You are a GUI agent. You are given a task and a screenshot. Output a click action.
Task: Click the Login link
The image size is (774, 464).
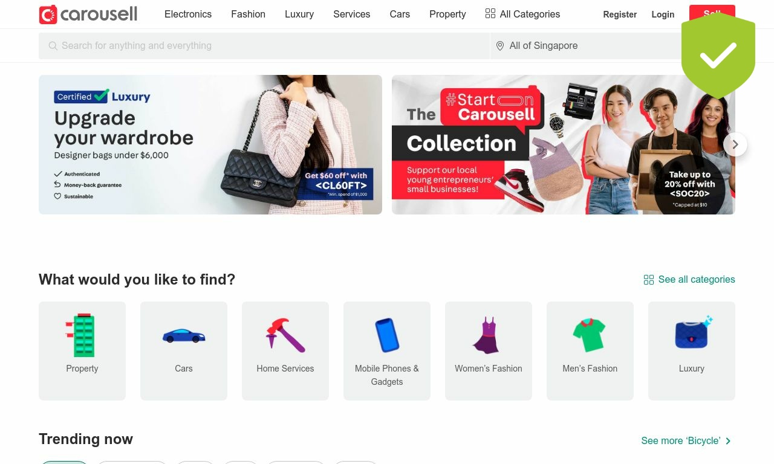(x=663, y=14)
